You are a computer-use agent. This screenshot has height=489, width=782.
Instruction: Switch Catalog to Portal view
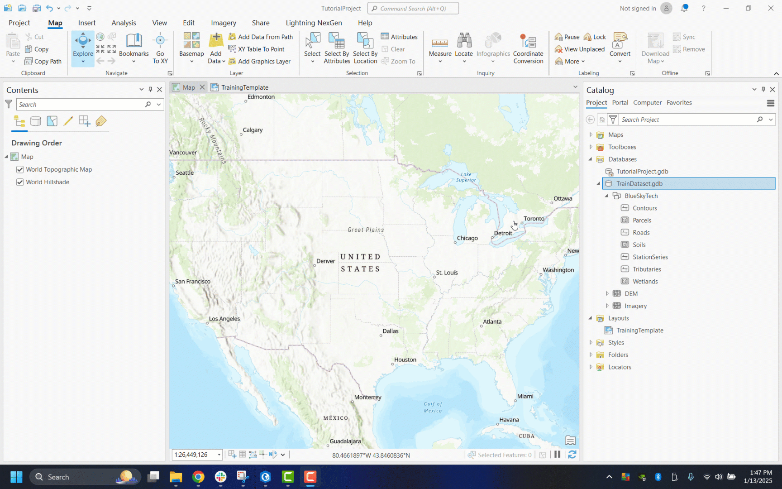point(620,103)
